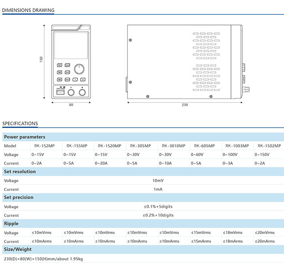
Task: Click the SPECIFICATIONS heading
Action: (x=20, y=123)
